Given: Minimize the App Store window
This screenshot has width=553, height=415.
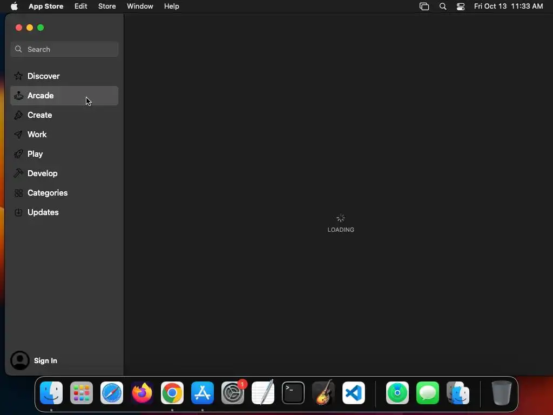Looking at the screenshot, I should 30,28.
